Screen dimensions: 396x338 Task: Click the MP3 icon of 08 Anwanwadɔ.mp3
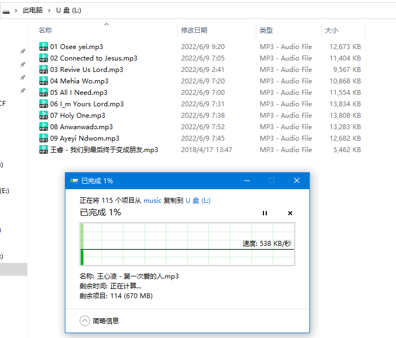pos(44,126)
